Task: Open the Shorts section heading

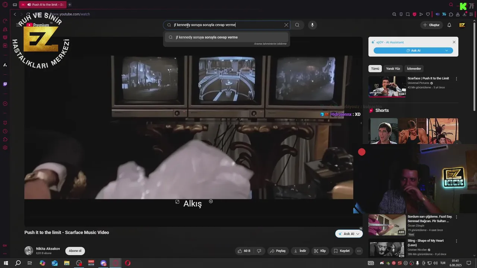Action: (x=382, y=111)
